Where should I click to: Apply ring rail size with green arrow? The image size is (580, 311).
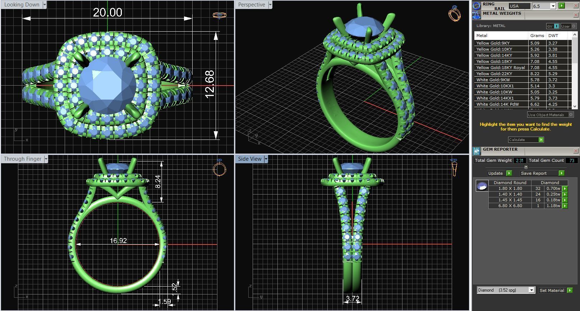(562, 6)
